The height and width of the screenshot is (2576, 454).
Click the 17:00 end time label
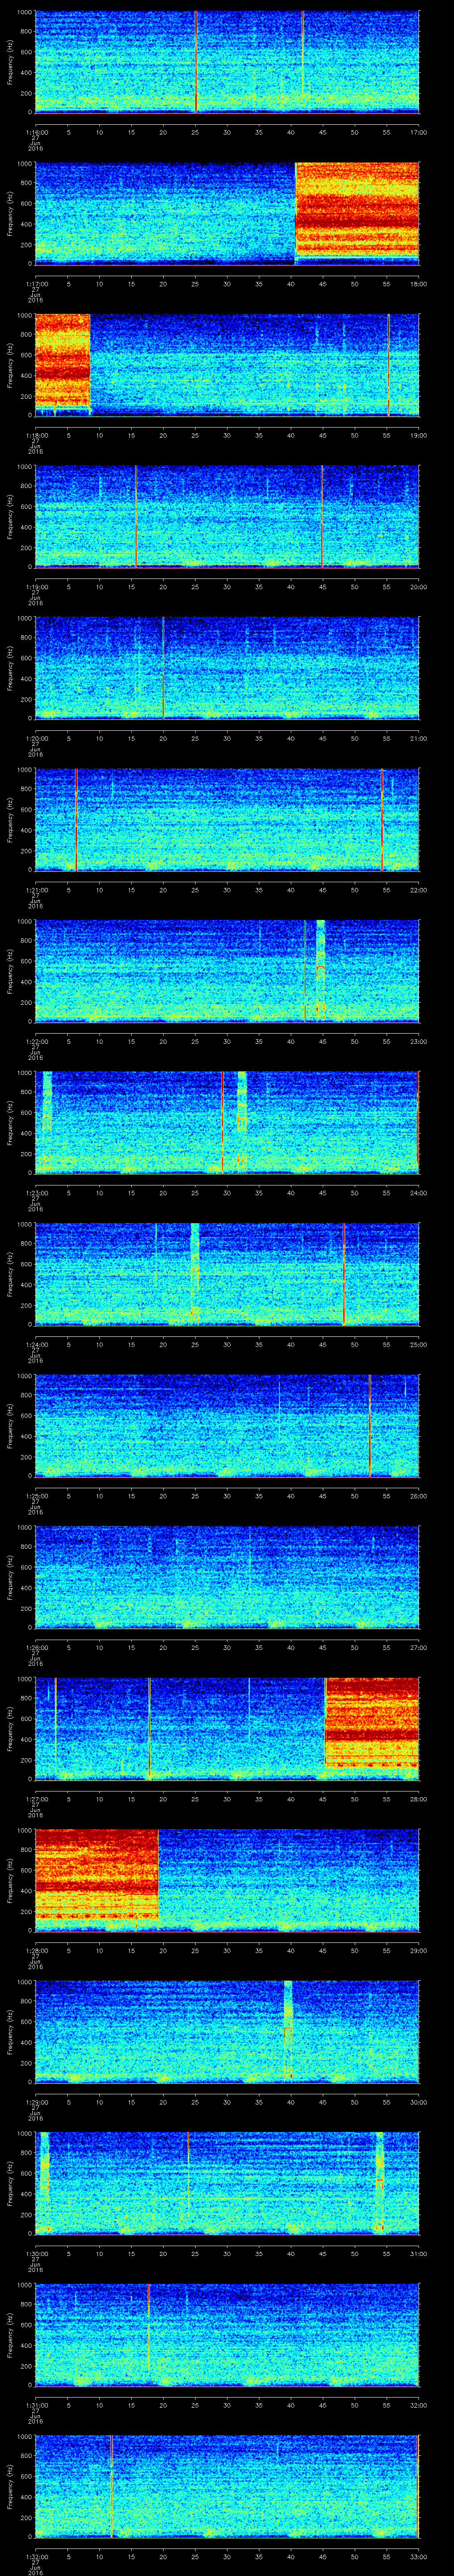(418, 132)
